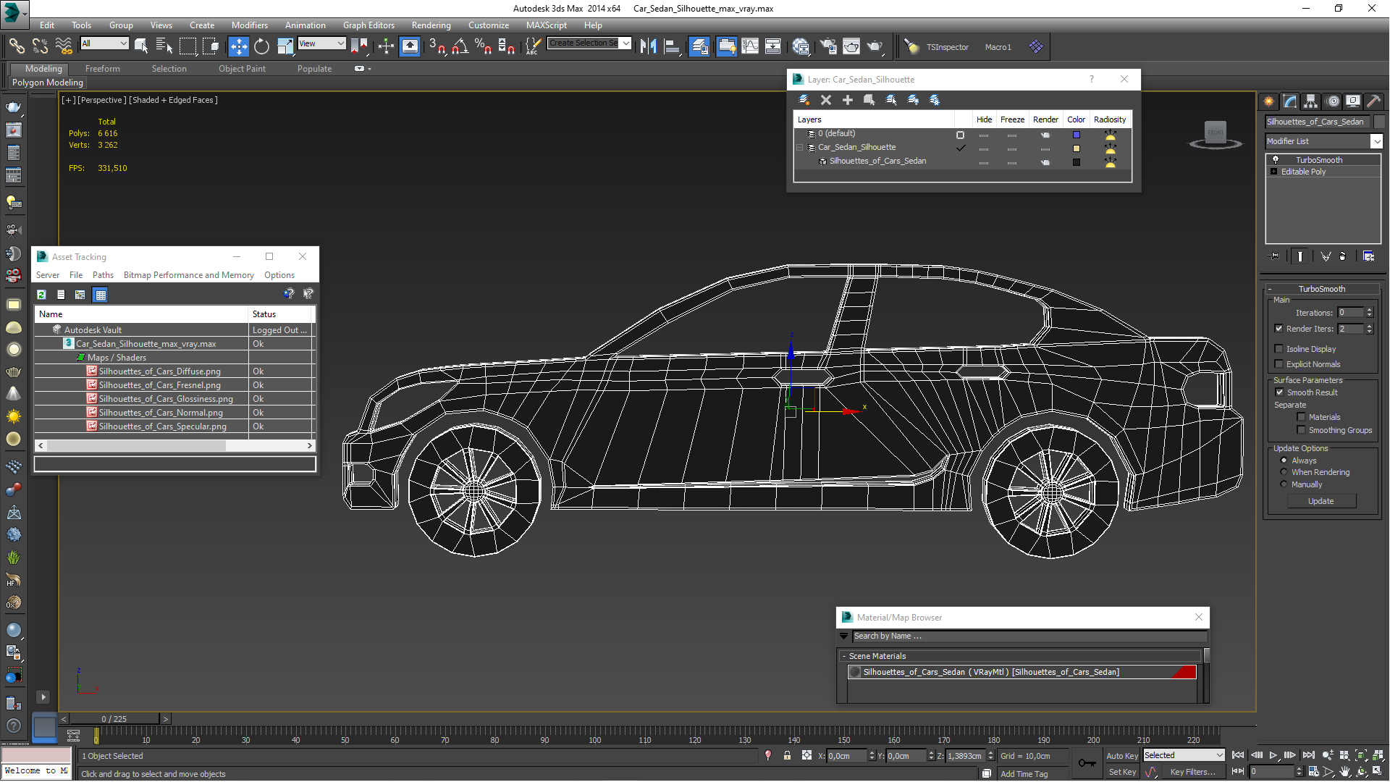The image size is (1390, 782).
Task: Select the Manually update option
Action: [x=1284, y=484]
